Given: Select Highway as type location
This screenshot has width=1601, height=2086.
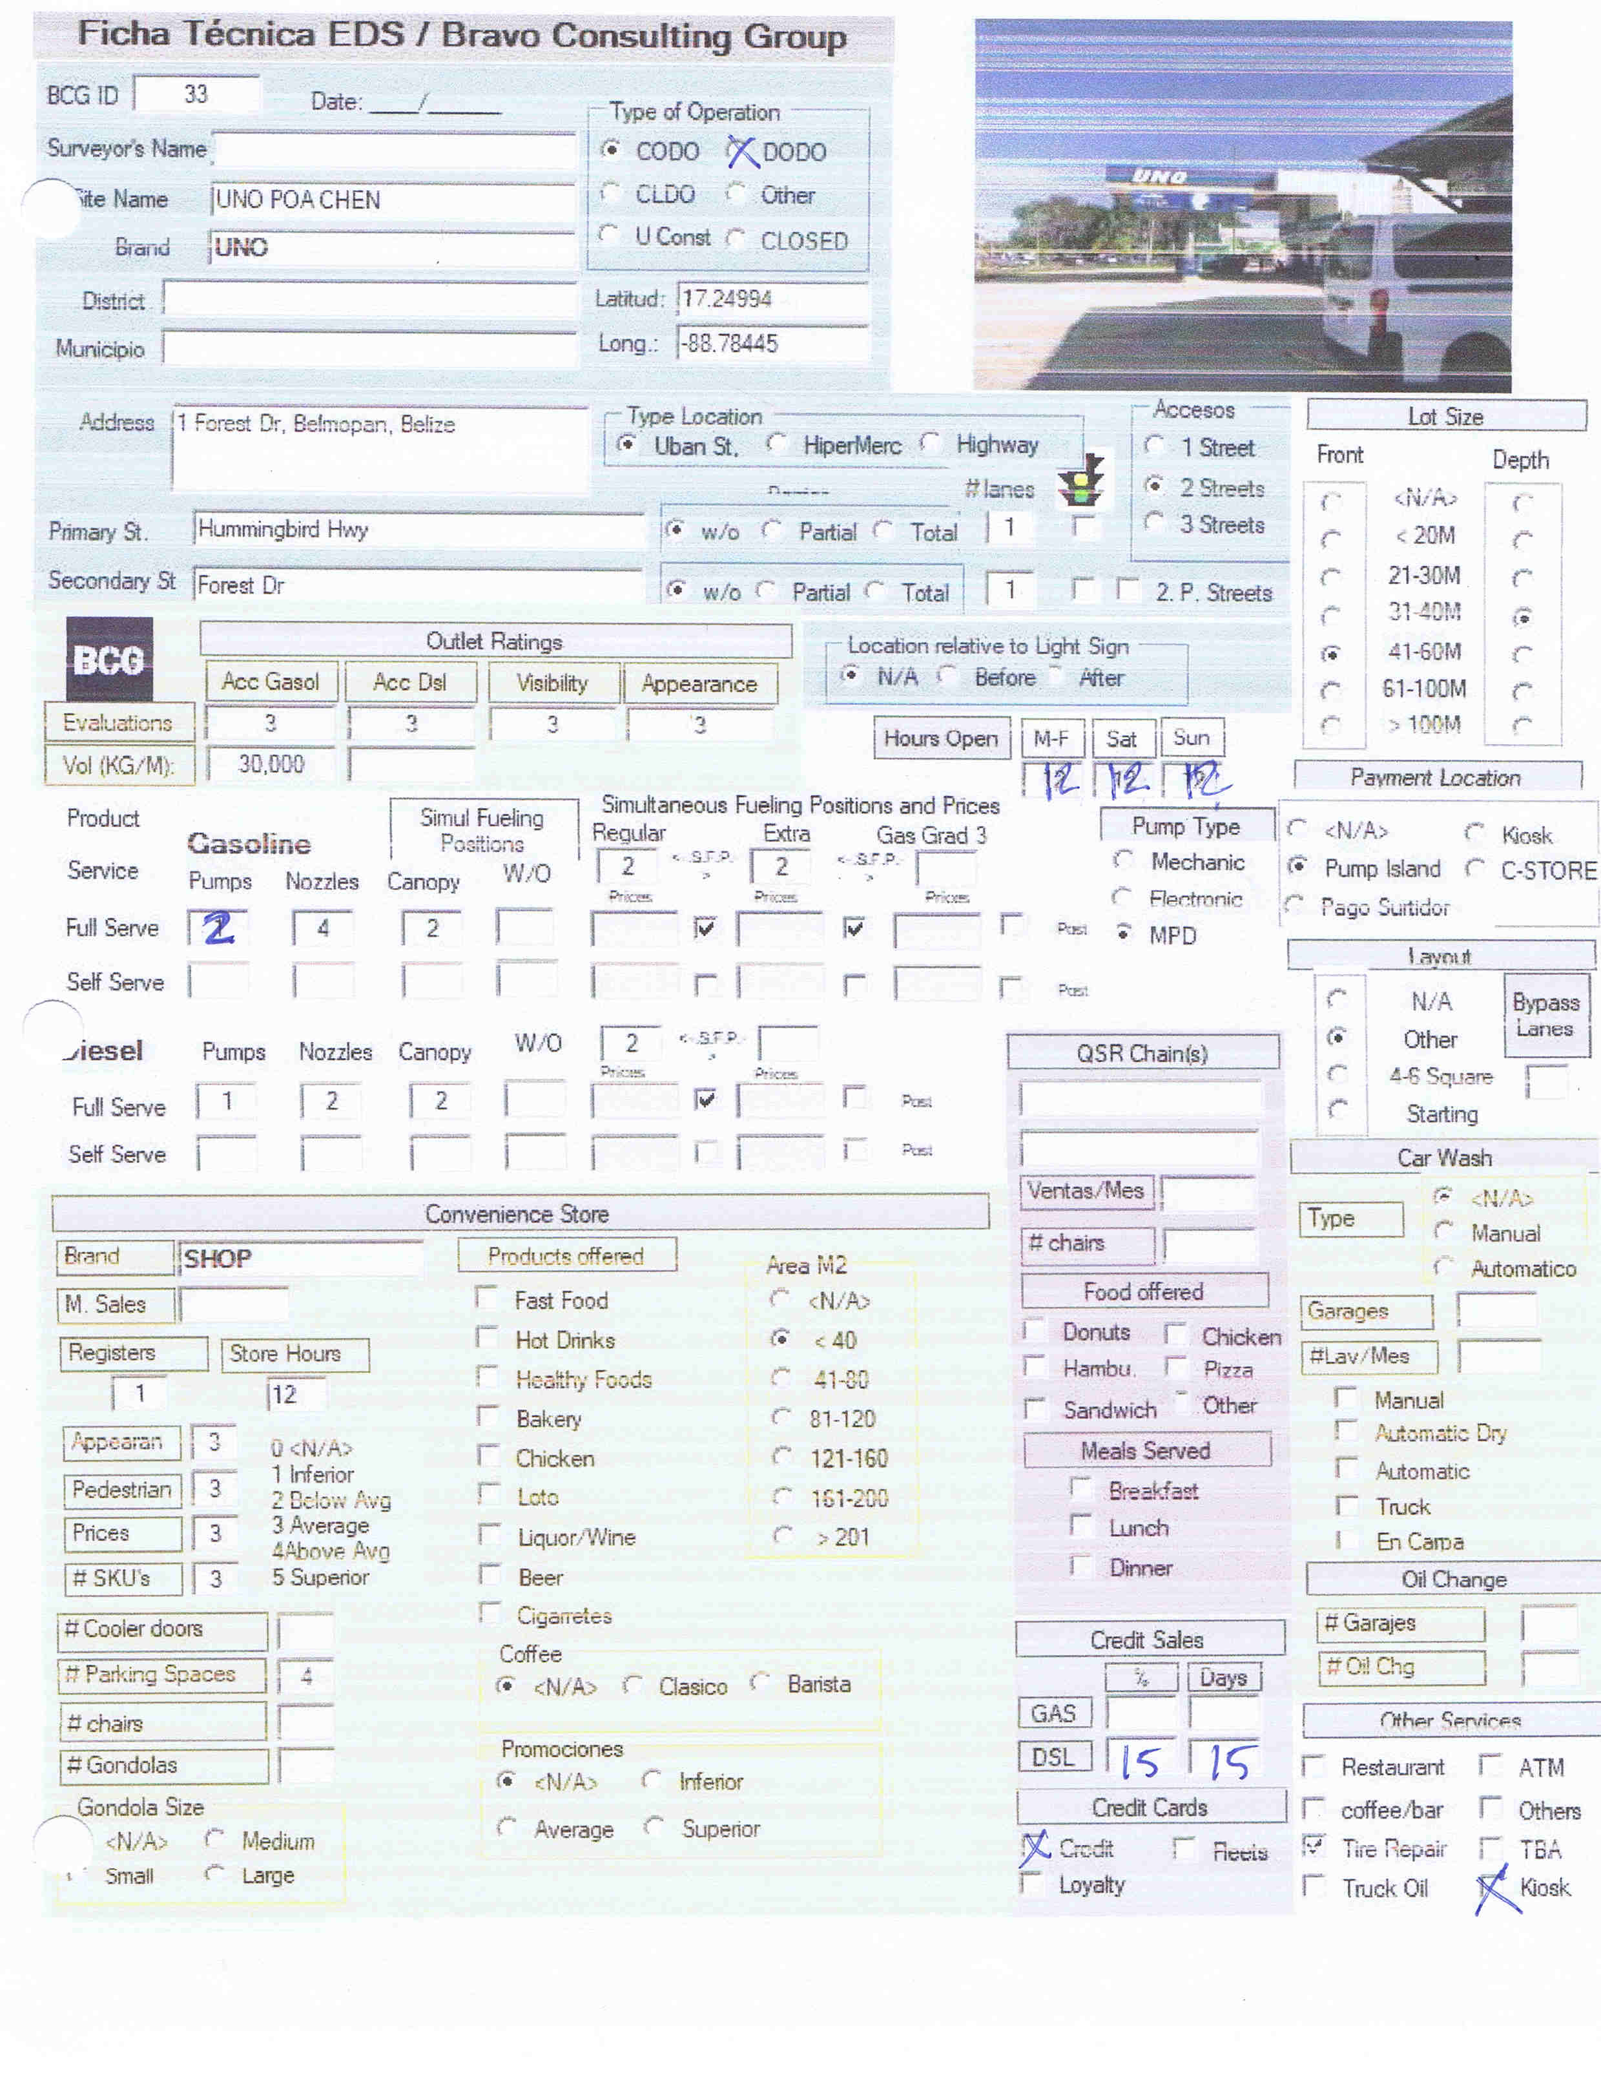Looking at the screenshot, I should [x=931, y=443].
